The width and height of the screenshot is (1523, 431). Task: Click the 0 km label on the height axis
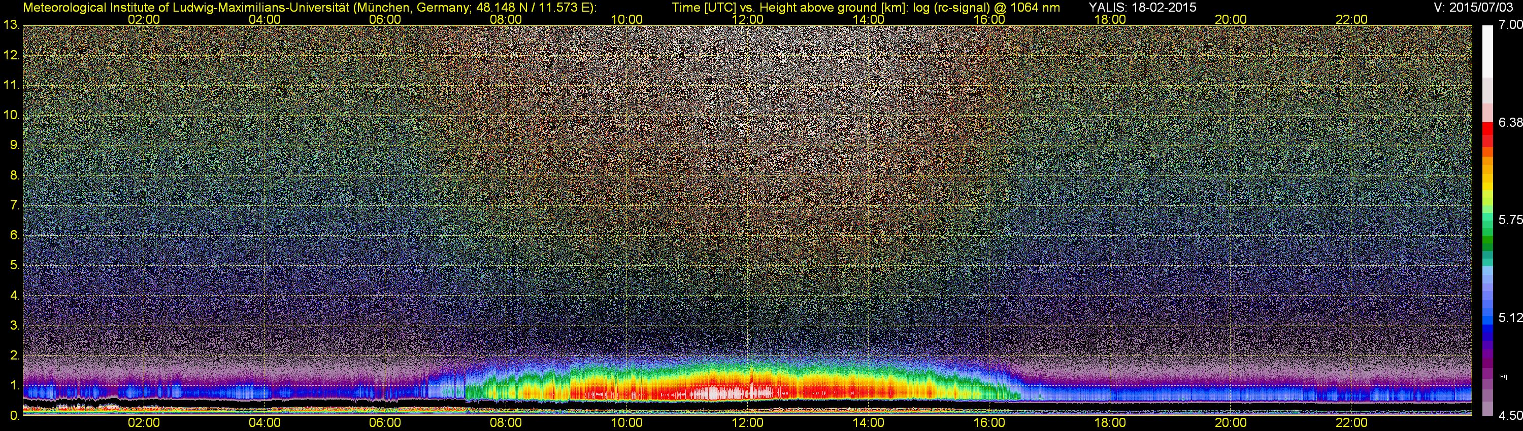point(15,416)
